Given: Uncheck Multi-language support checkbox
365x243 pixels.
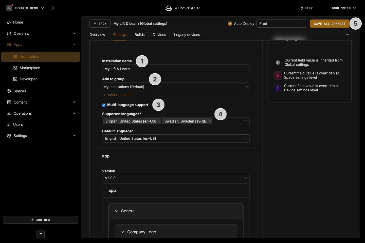Looking at the screenshot, I should click(104, 105).
